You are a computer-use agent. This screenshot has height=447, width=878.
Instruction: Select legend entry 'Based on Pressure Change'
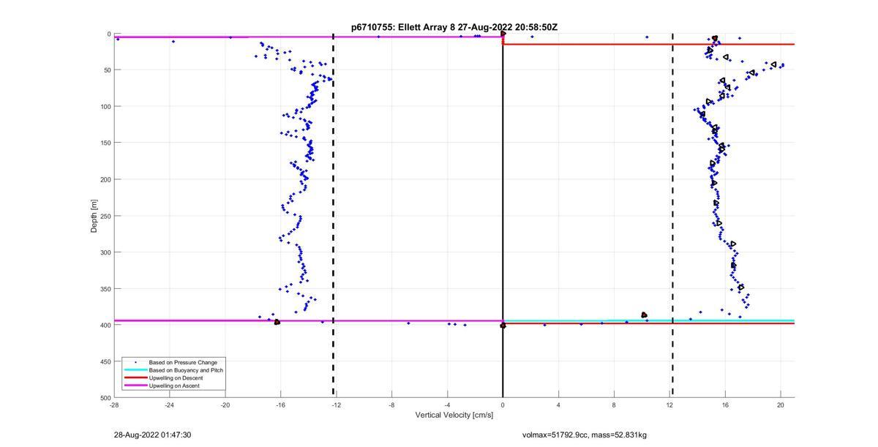(x=183, y=362)
